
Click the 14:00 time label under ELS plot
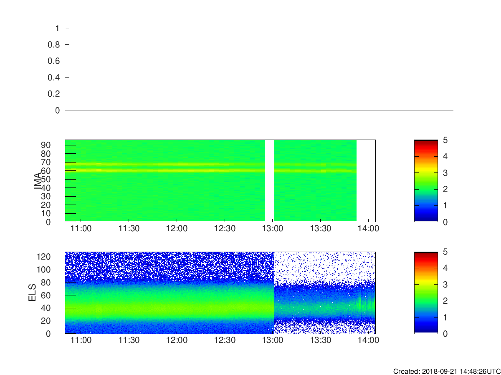point(368,340)
